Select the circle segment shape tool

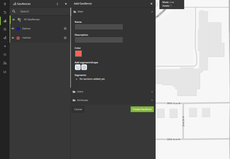(84, 67)
